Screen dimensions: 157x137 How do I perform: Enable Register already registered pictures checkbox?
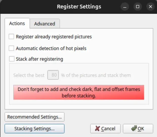pyautogui.click(x=11, y=37)
